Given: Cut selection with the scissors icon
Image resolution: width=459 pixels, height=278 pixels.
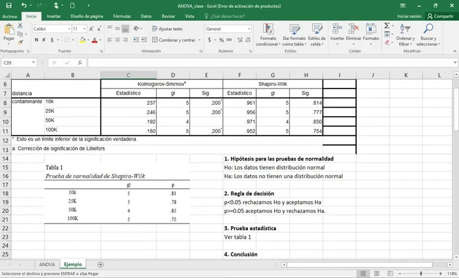Looking at the screenshot, I should pos(20,26).
